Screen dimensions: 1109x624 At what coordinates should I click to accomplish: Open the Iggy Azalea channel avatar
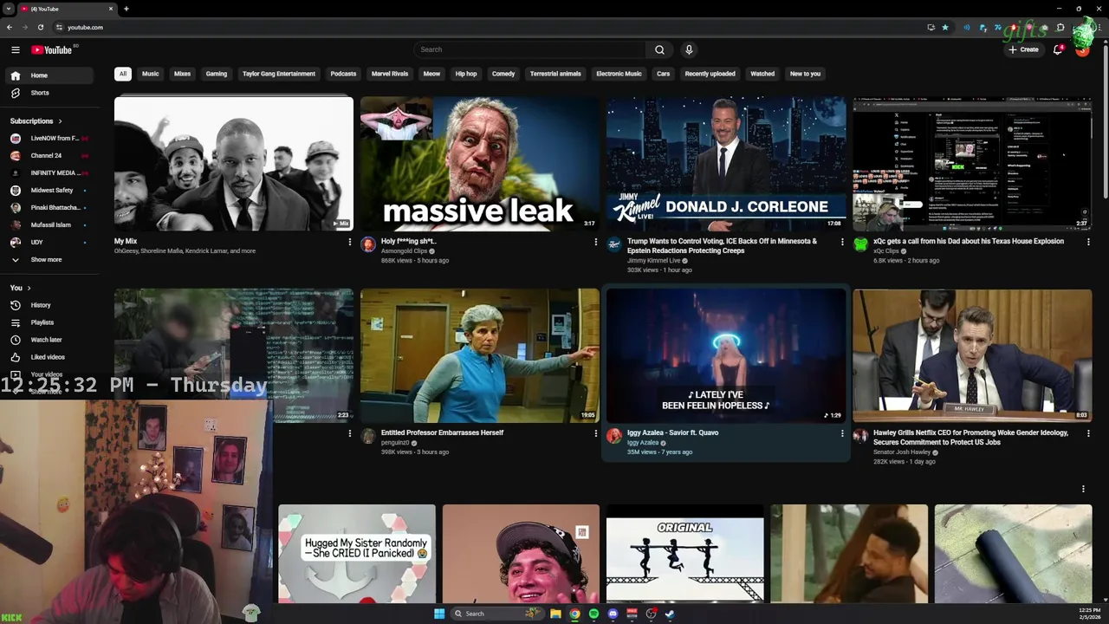click(x=614, y=436)
